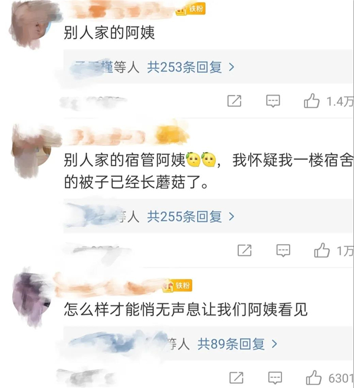Tap the 铁粉 badge on first comment

point(191,9)
